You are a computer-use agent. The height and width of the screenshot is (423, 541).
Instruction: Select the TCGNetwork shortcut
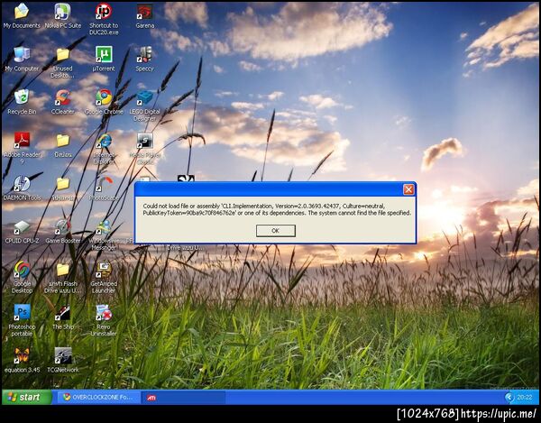pyautogui.click(x=63, y=360)
